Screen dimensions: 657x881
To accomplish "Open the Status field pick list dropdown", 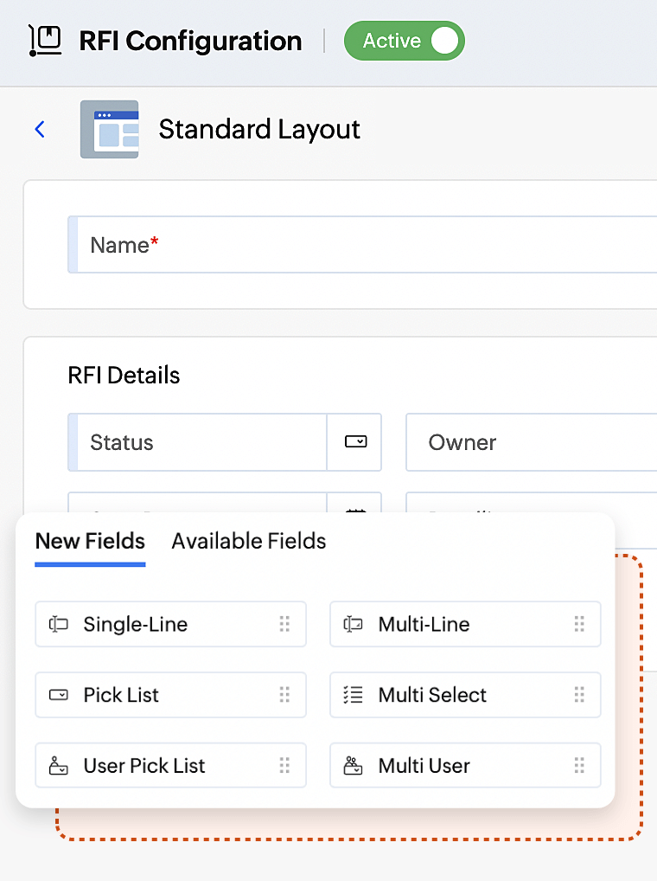I will (354, 441).
